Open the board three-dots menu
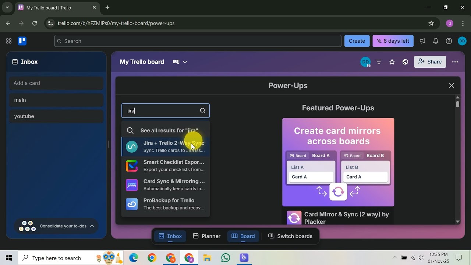The image size is (471, 265). coord(455,62)
